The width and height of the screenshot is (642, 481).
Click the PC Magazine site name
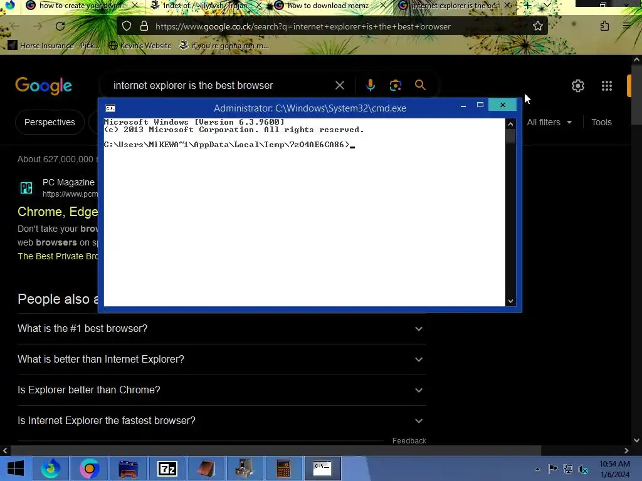tap(68, 182)
